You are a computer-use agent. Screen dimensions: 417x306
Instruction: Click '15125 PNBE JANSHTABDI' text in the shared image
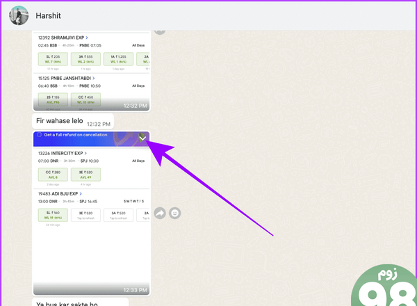coord(65,78)
